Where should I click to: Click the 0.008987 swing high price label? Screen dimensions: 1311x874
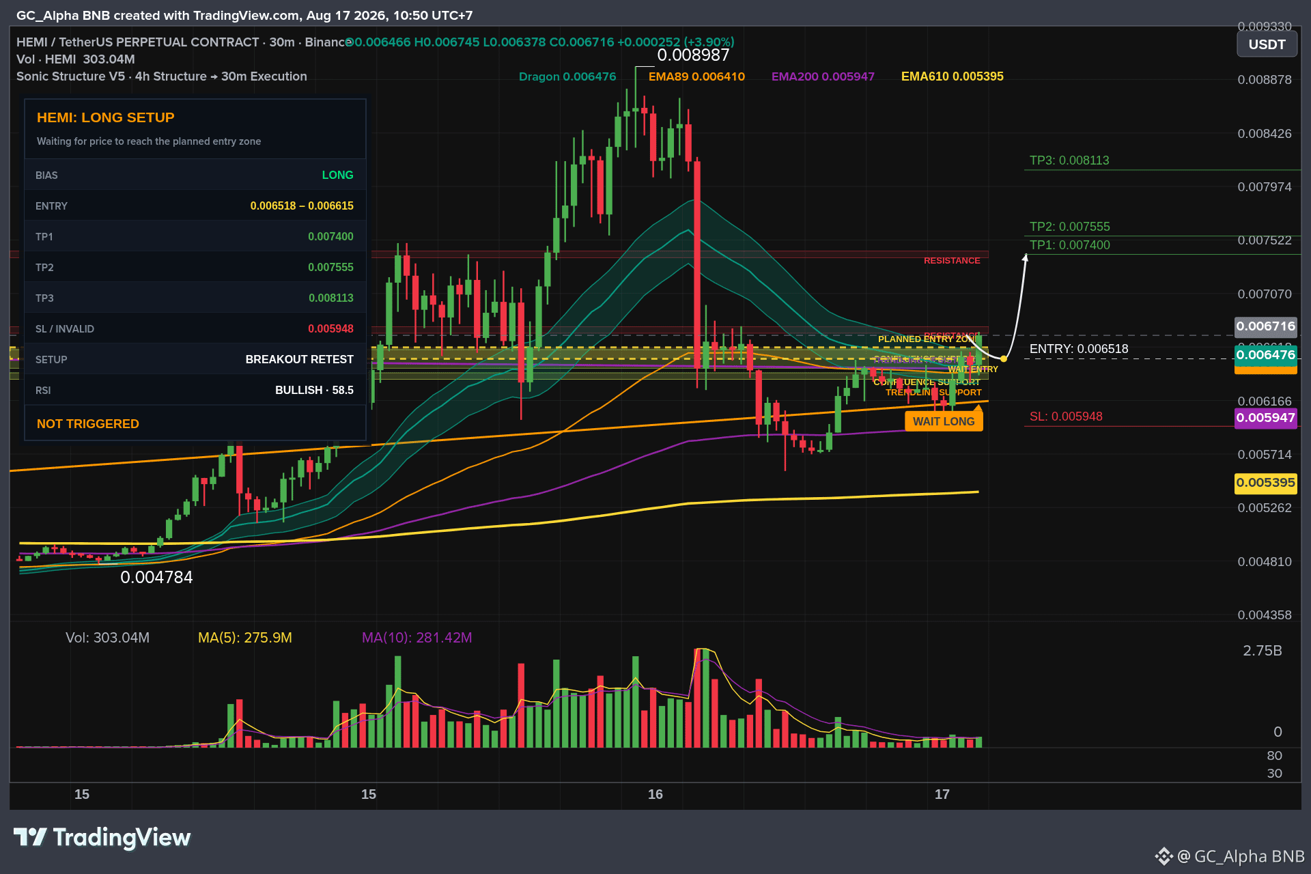click(693, 55)
